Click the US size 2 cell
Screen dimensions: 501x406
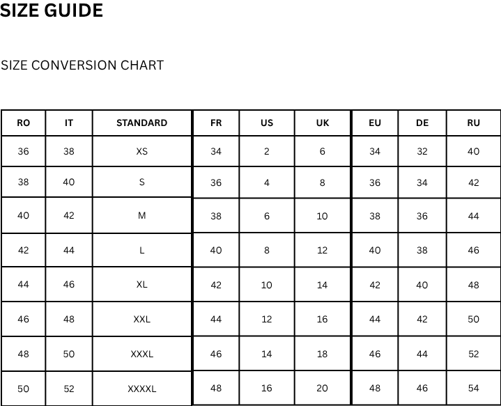(x=267, y=151)
